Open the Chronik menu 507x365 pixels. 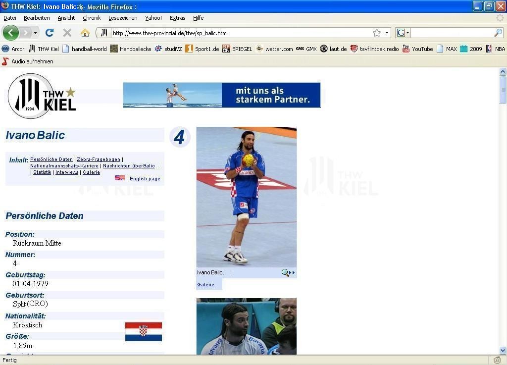point(92,18)
